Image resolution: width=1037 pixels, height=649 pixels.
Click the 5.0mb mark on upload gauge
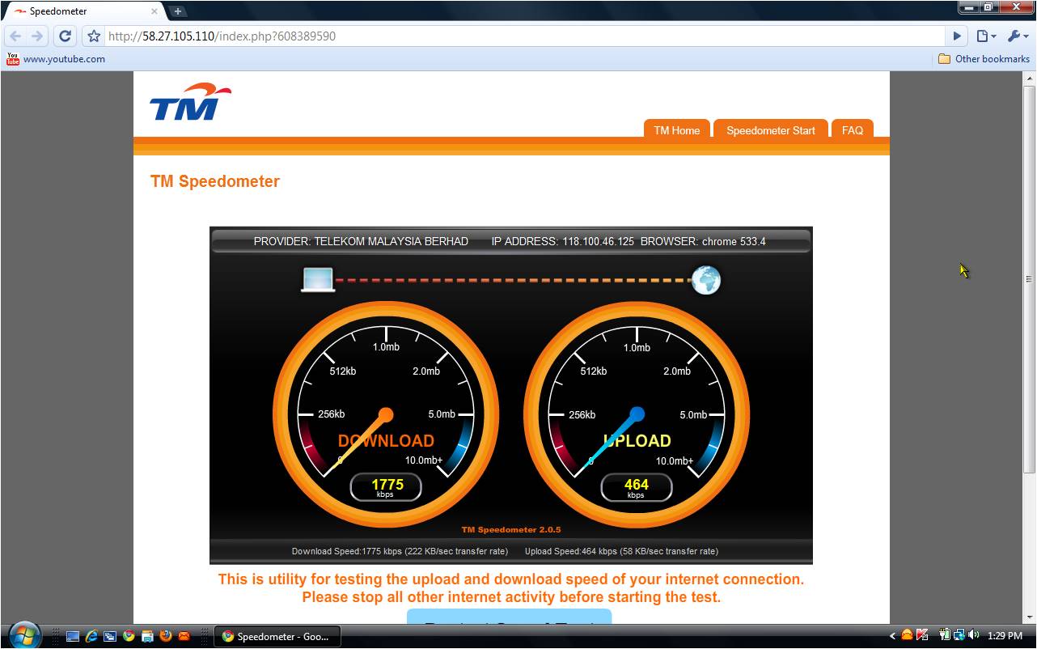[693, 414]
